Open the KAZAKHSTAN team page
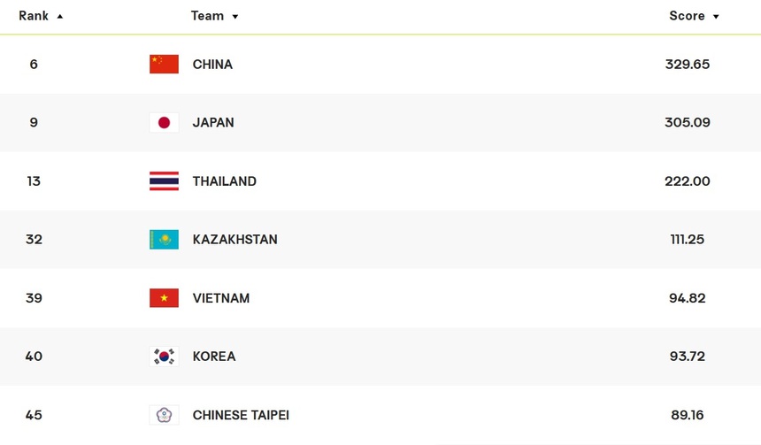 (234, 240)
